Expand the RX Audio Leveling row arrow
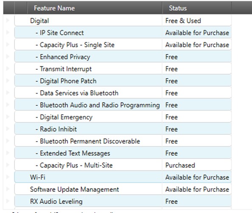The image size is (252, 213). click(x=8, y=201)
